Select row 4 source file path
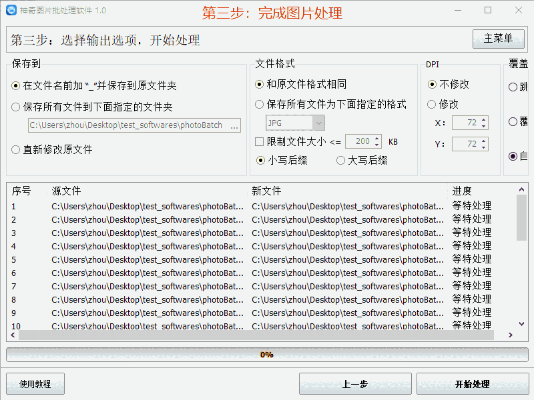Image resolution: width=534 pixels, height=400 pixels. pyautogui.click(x=148, y=246)
